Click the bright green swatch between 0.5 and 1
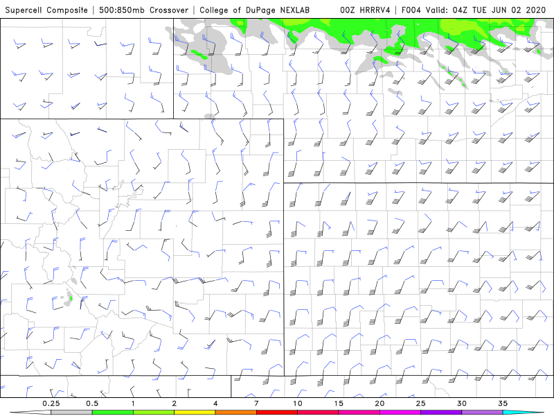554x416 pixels. click(112, 413)
